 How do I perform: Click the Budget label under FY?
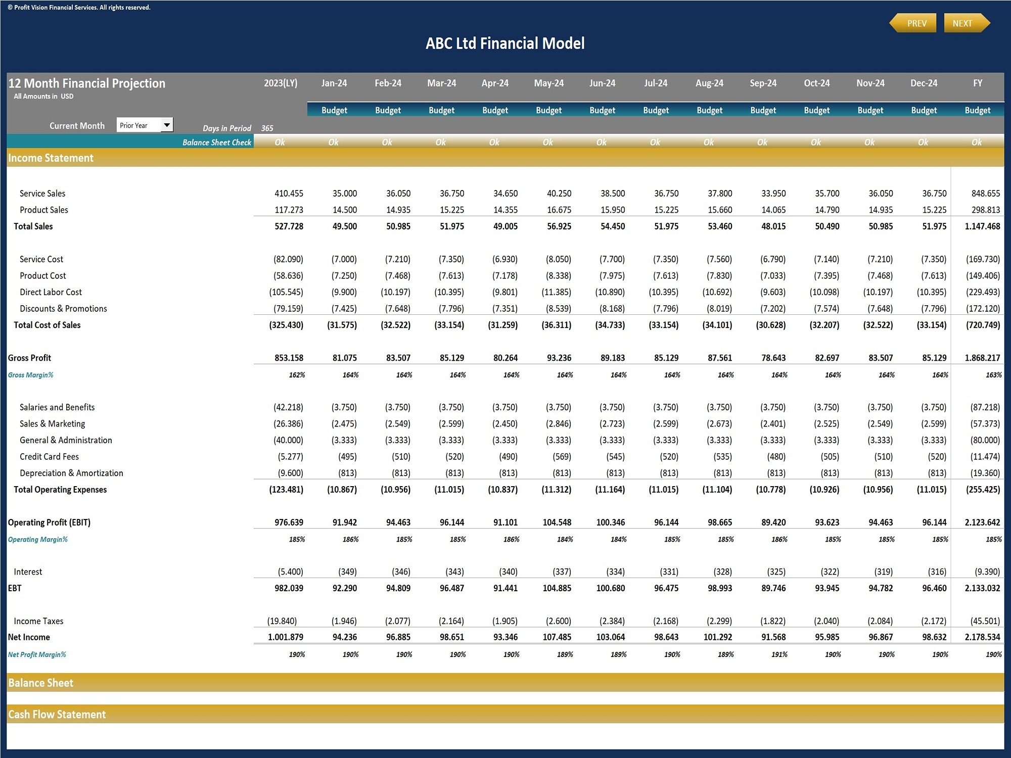[x=978, y=110]
